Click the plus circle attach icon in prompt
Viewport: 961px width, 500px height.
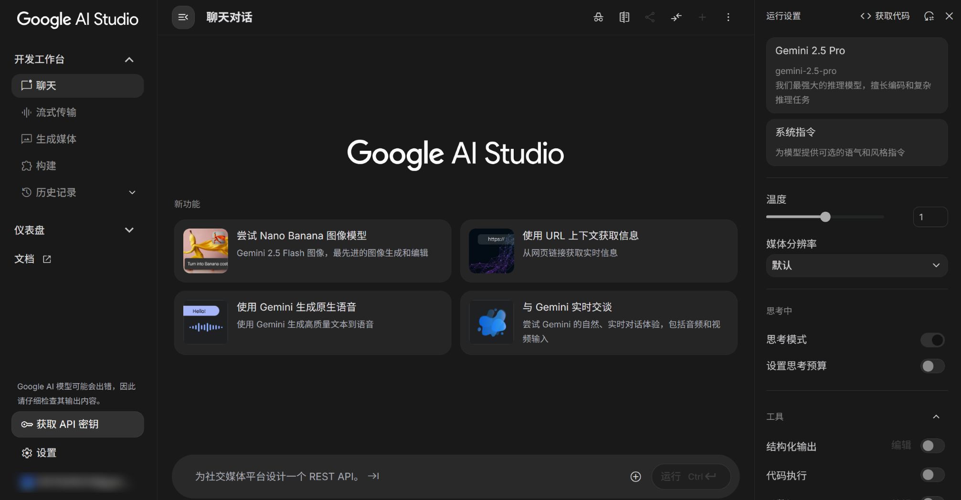click(x=635, y=477)
